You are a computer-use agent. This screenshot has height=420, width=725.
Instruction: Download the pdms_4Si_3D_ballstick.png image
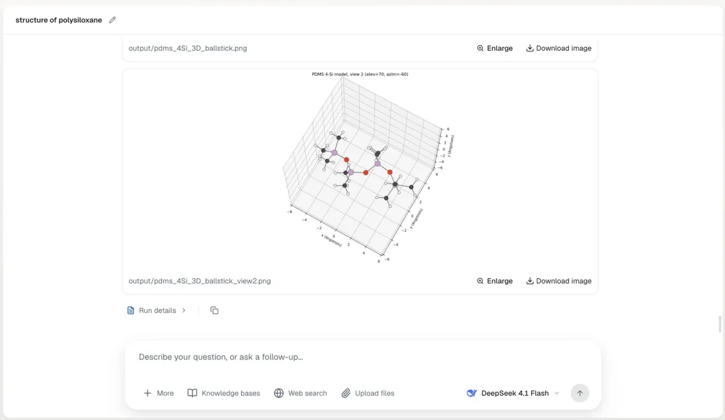559,48
